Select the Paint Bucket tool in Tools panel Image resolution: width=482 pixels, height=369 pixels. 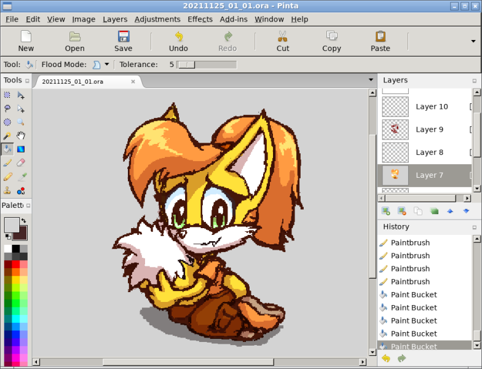[x=7, y=149]
